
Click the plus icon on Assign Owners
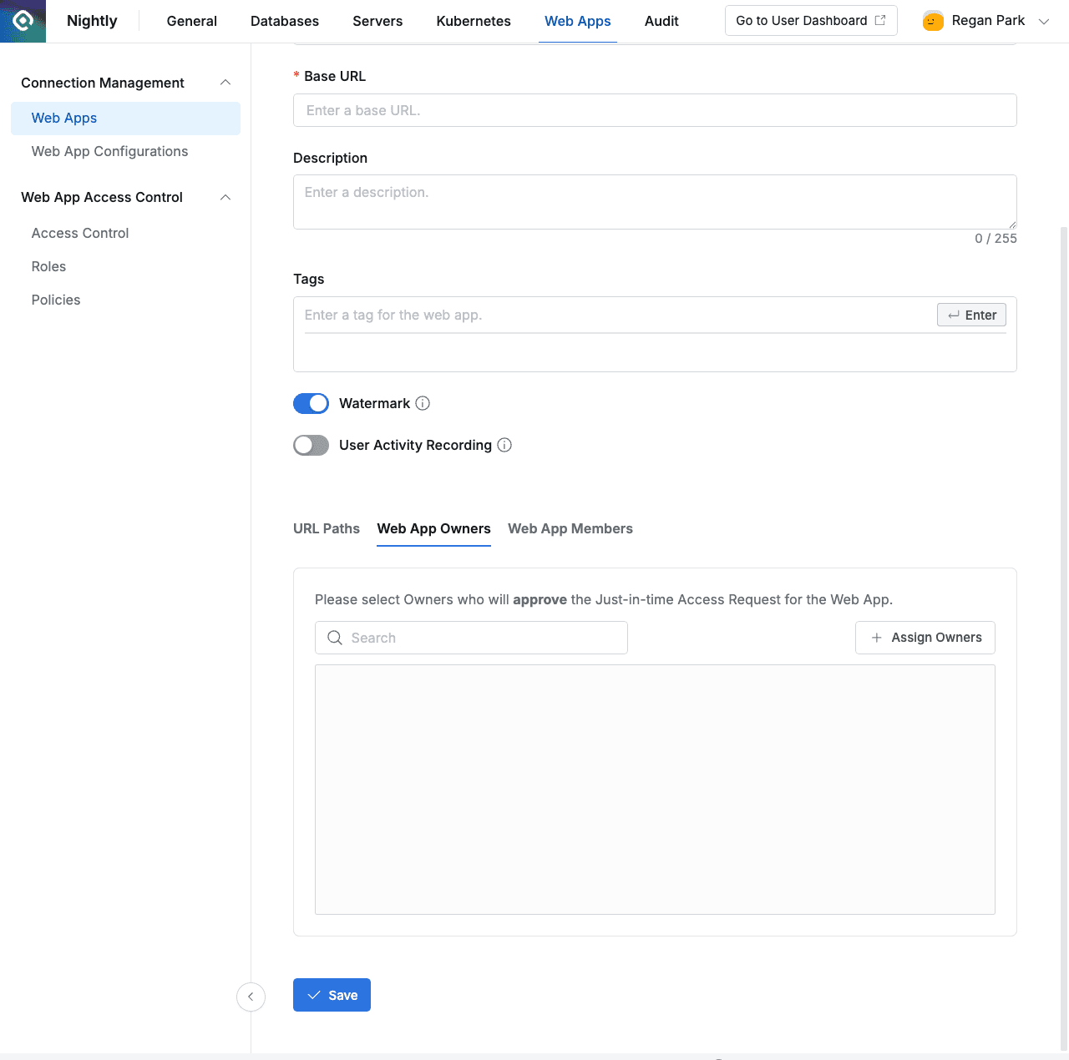(875, 637)
